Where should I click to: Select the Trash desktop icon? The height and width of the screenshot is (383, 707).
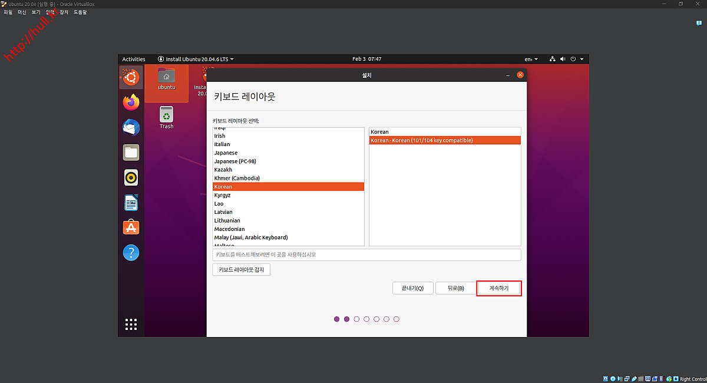(166, 117)
